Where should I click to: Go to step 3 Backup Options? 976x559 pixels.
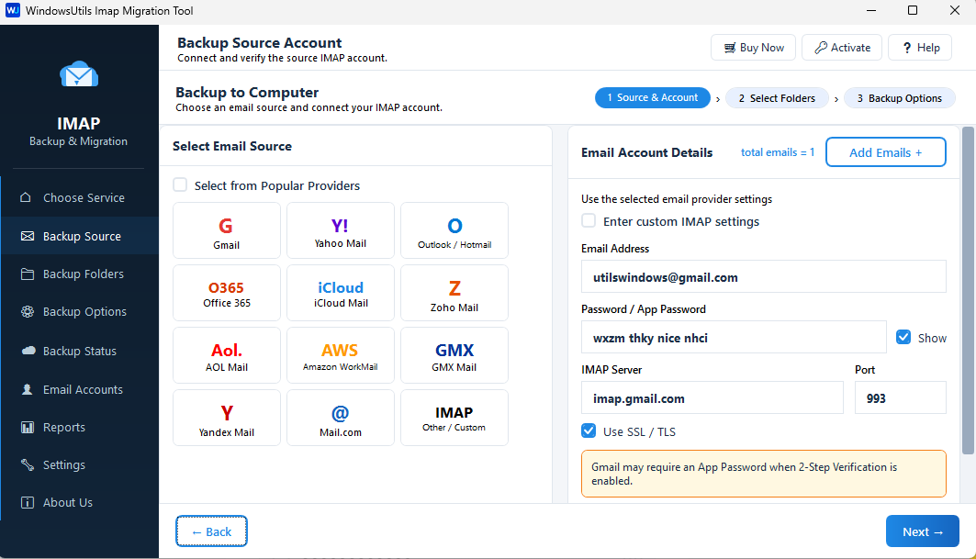[900, 97]
